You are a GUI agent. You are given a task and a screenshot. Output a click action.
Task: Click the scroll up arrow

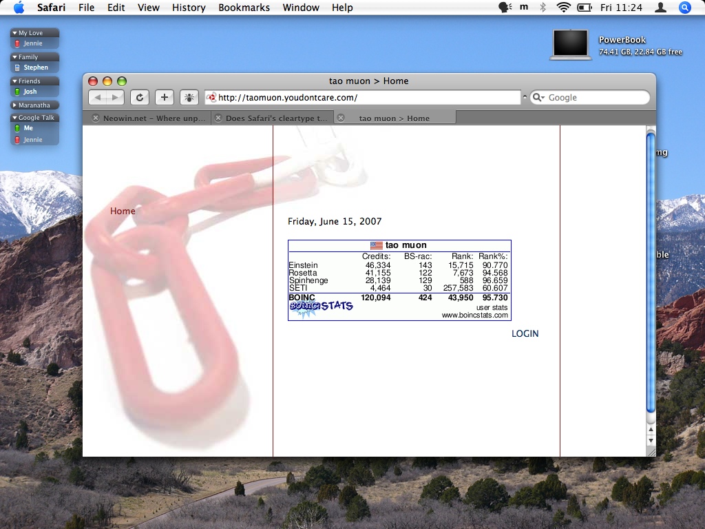(x=651, y=430)
